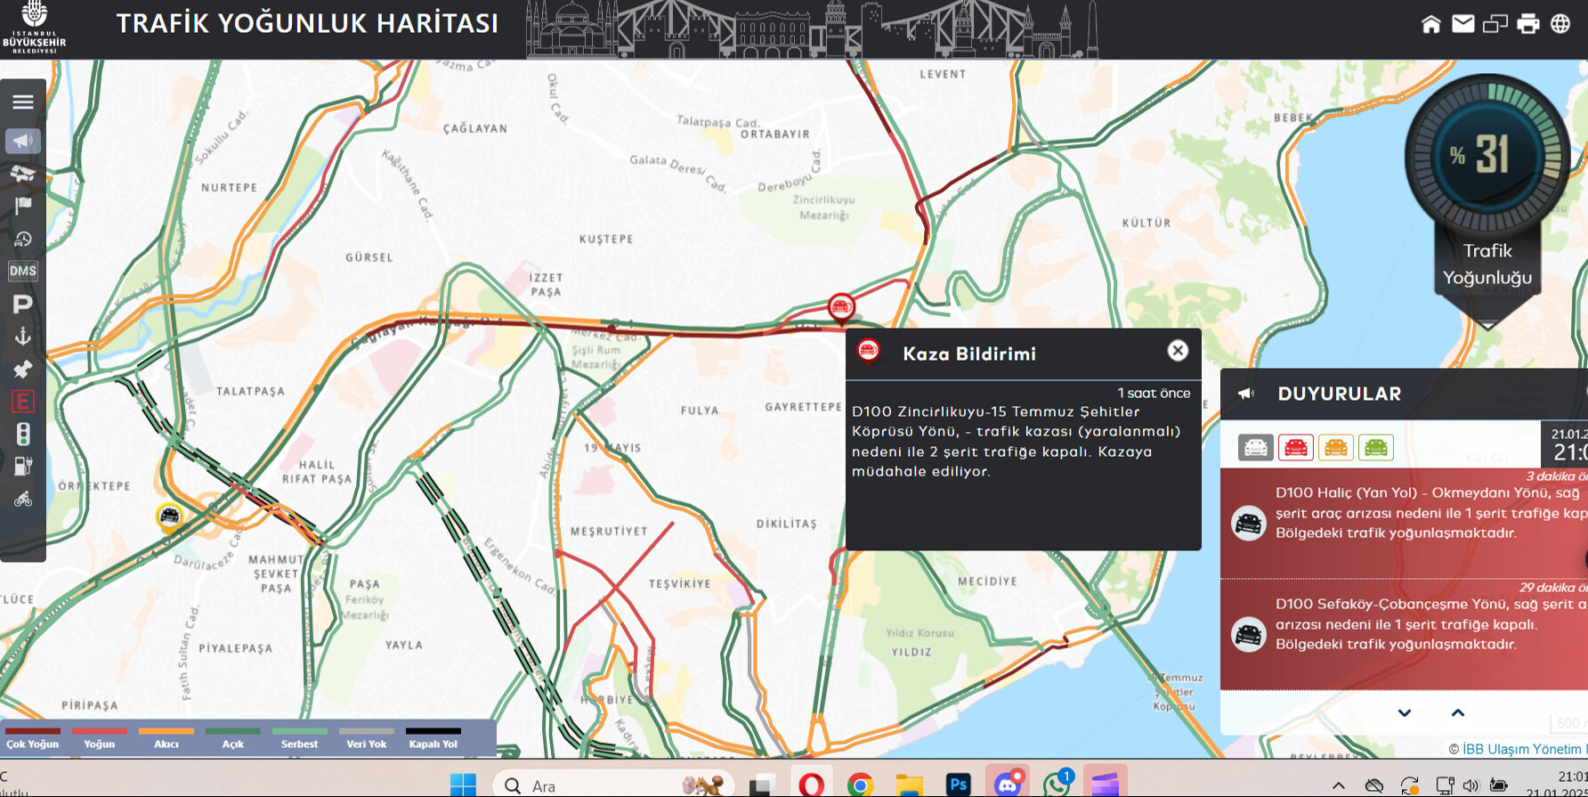1588x797 pixels.
Task: Select the anchor ferry piers icon
Action: pyautogui.click(x=23, y=336)
